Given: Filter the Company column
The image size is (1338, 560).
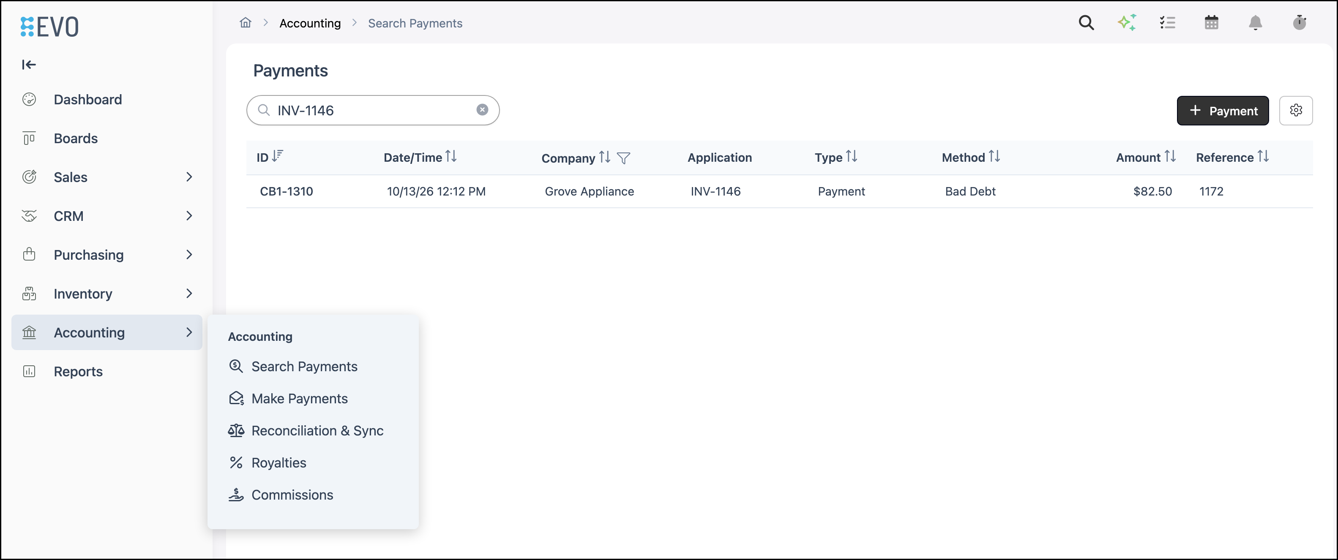Looking at the screenshot, I should click(623, 158).
